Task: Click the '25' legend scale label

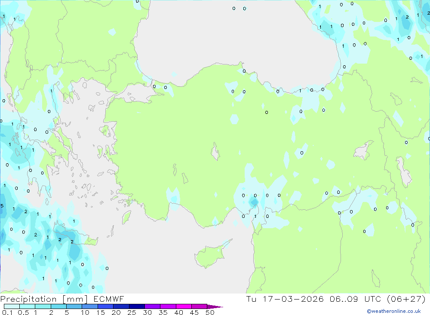Action: (x=132, y=312)
